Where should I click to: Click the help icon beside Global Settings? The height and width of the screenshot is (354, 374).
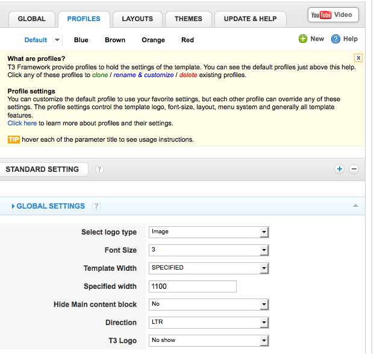[x=96, y=206]
